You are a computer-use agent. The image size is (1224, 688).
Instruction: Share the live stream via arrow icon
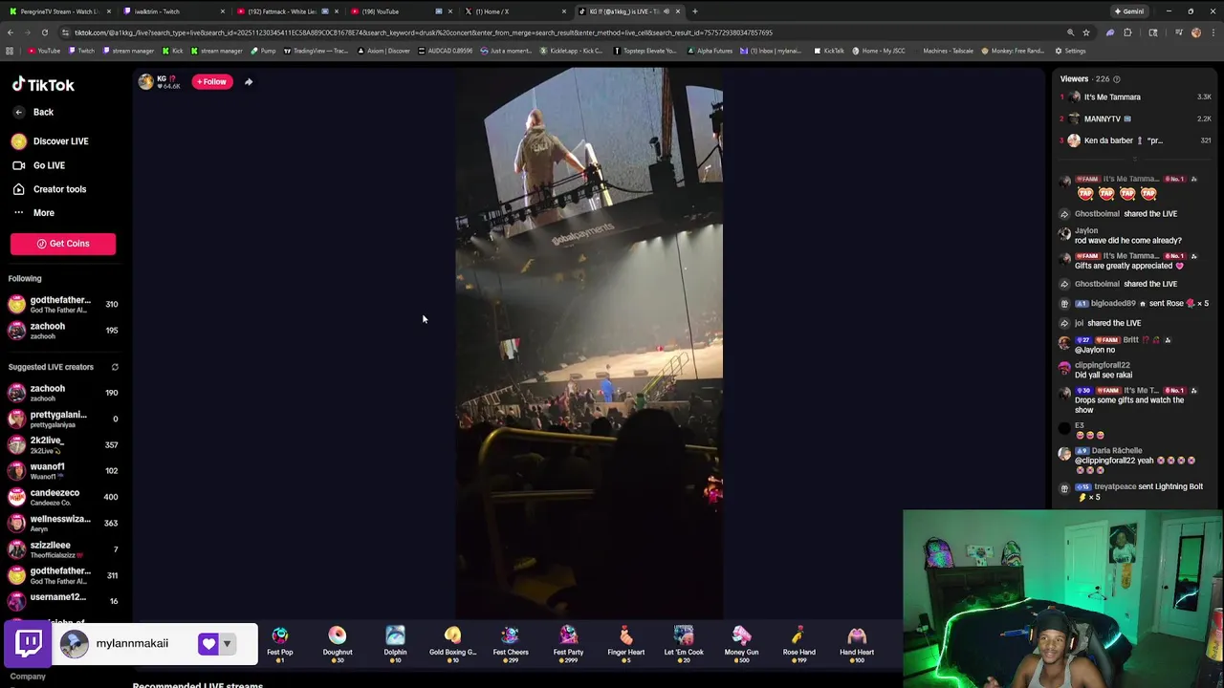tap(249, 82)
